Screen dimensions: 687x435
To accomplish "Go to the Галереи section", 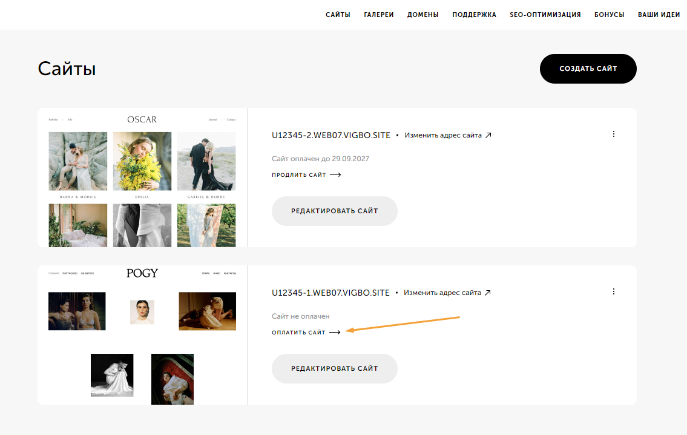I will (379, 15).
